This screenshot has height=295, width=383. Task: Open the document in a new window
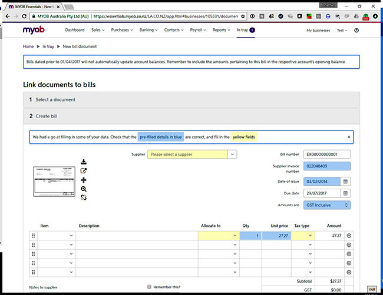pos(84,171)
